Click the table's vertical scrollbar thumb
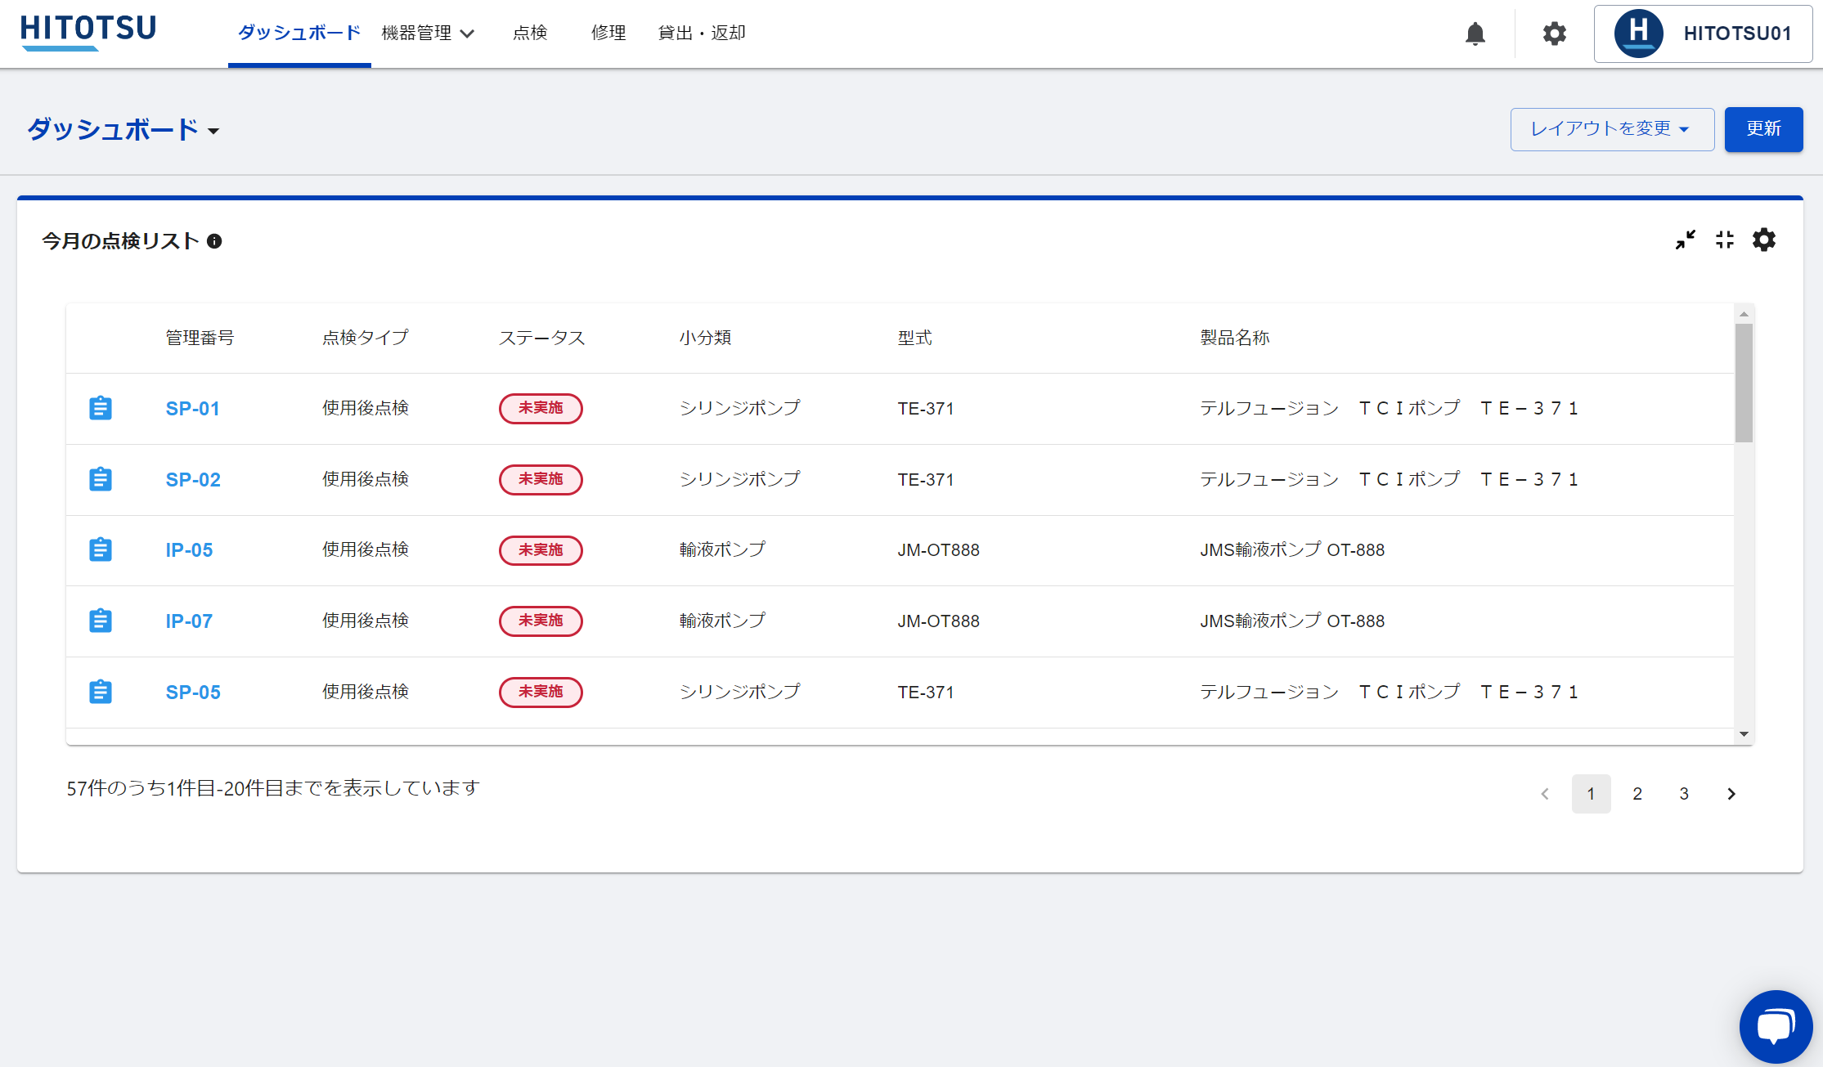This screenshot has height=1067, width=1823. click(1744, 383)
